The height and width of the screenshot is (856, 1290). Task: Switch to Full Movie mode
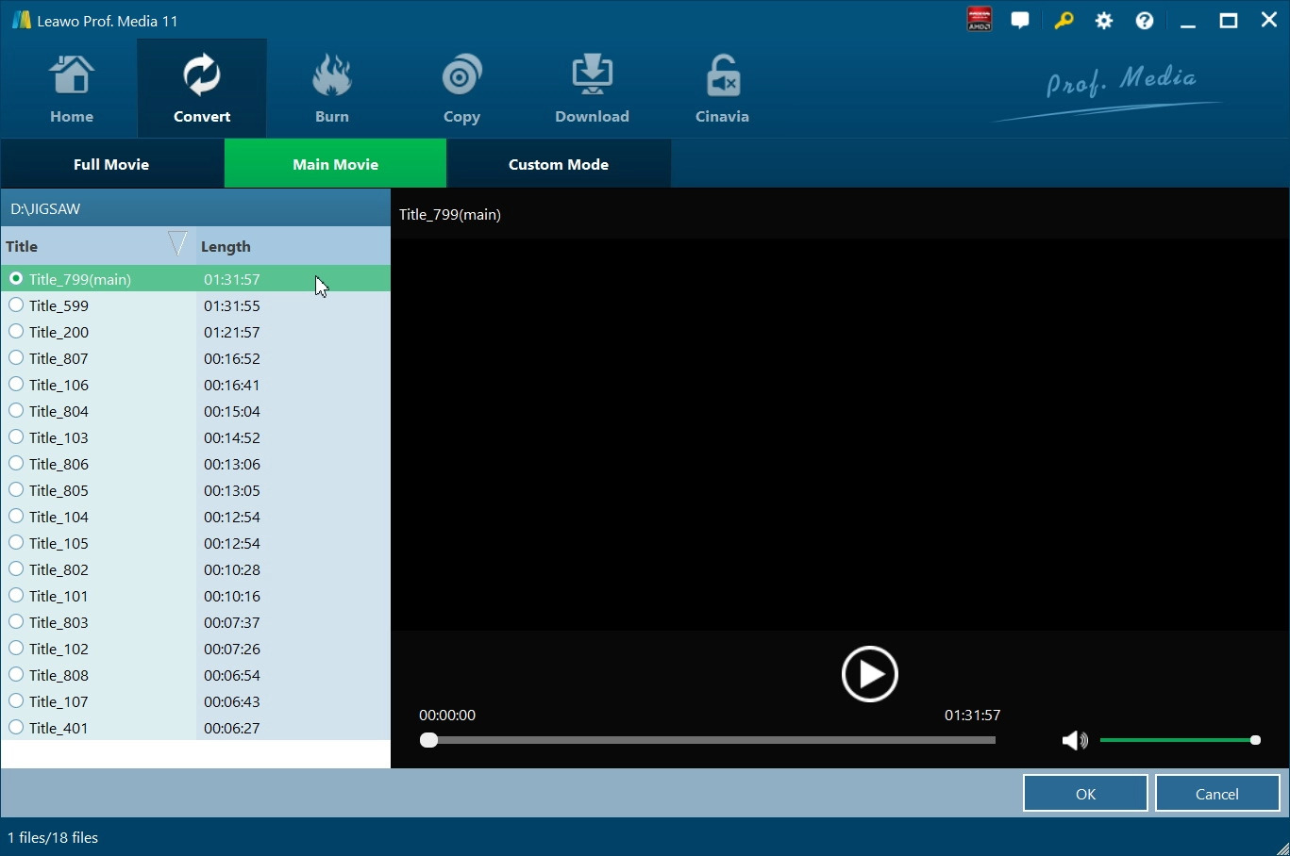[111, 163]
